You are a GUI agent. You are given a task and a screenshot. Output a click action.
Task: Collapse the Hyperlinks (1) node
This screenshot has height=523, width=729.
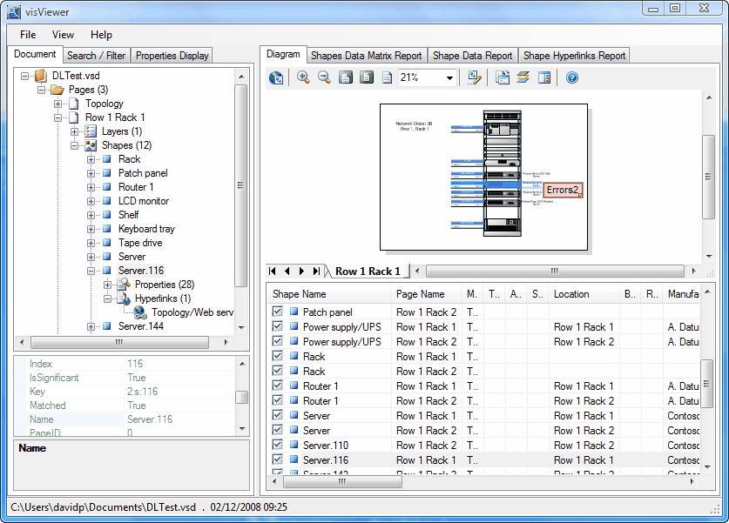(x=107, y=298)
